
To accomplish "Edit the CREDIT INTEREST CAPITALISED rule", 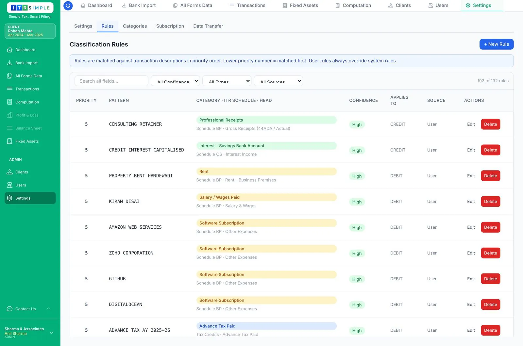I will [x=471, y=150].
